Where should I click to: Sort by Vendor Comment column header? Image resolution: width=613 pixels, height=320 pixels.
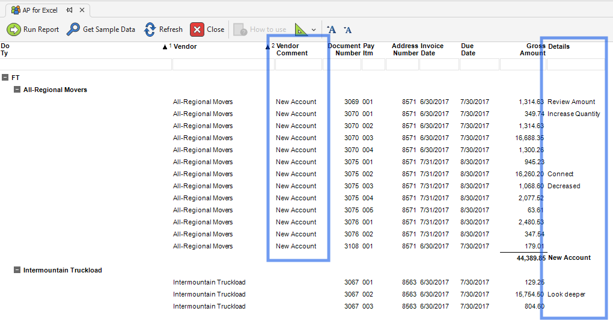pyautogui.click(x=292, y=50)
